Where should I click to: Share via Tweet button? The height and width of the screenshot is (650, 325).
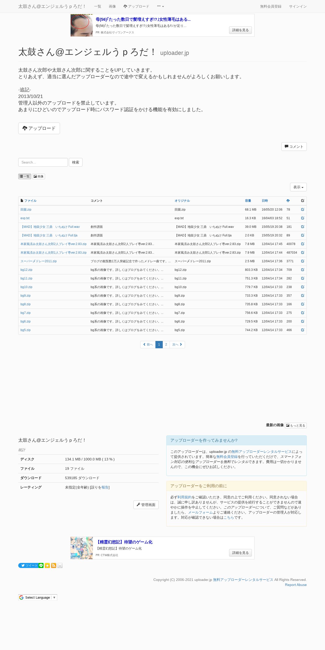pos(28,565)
